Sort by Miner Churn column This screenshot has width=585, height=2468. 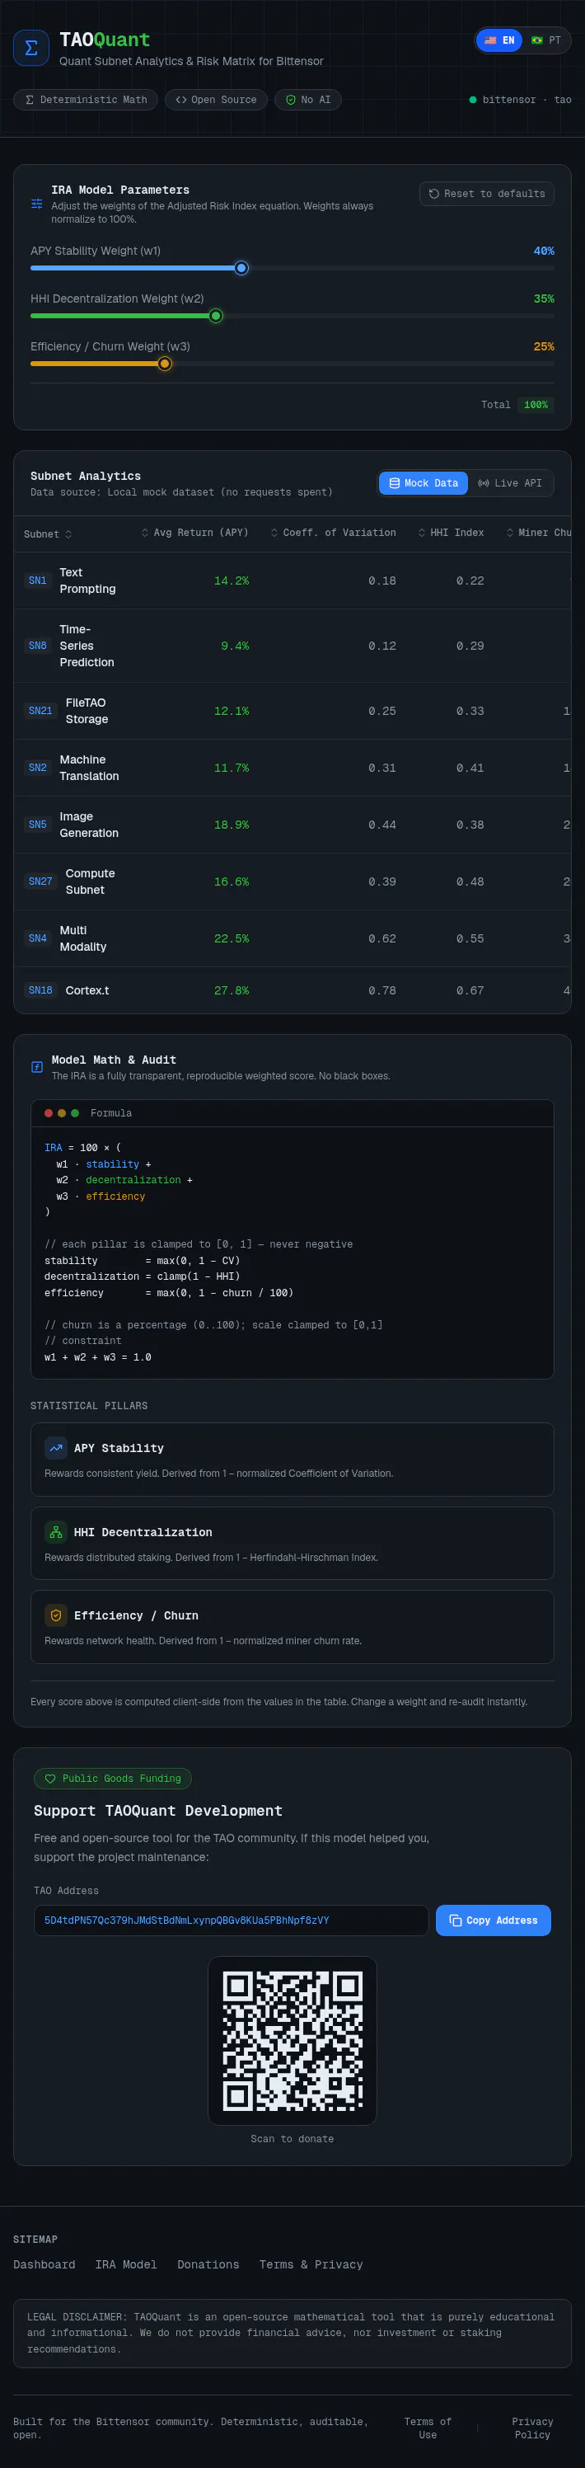(538, 533)
